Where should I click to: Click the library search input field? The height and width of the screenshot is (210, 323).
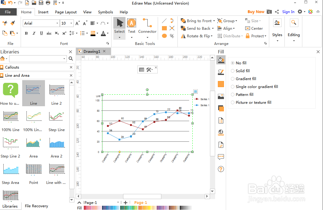pos(38,59)
